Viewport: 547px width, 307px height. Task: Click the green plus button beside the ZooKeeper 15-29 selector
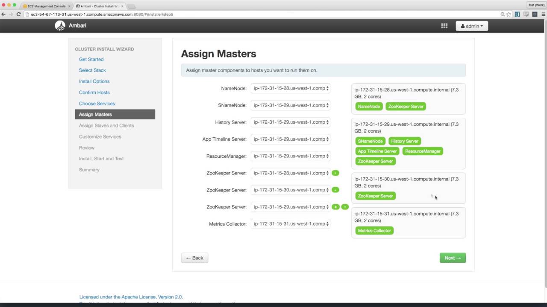click(335, 207)
